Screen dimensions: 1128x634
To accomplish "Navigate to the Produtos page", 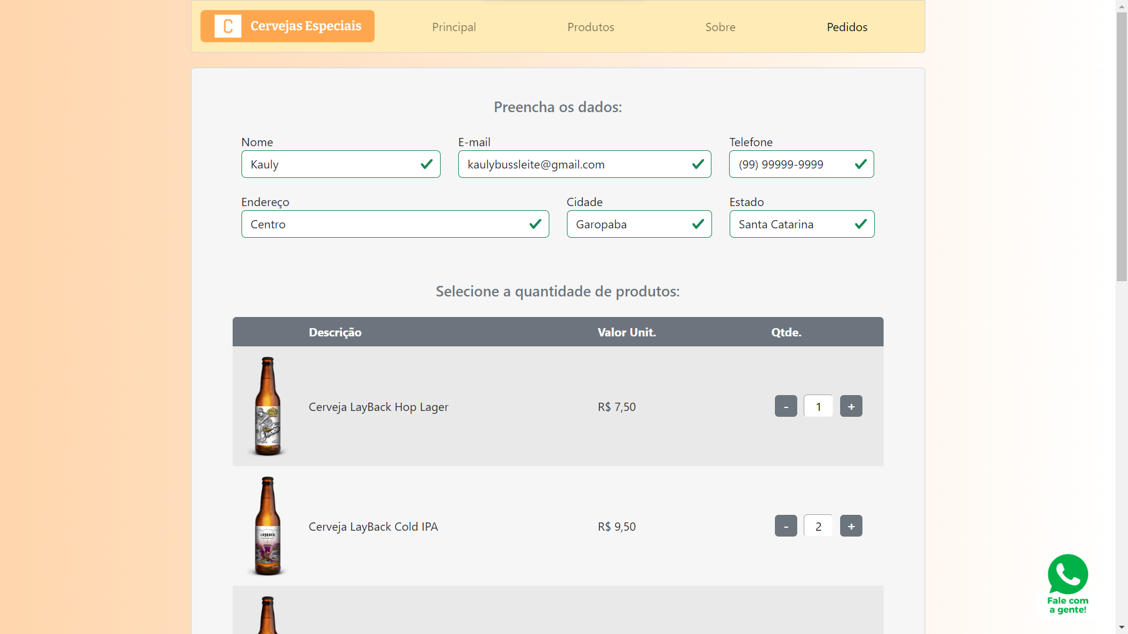I will [591, 27].
